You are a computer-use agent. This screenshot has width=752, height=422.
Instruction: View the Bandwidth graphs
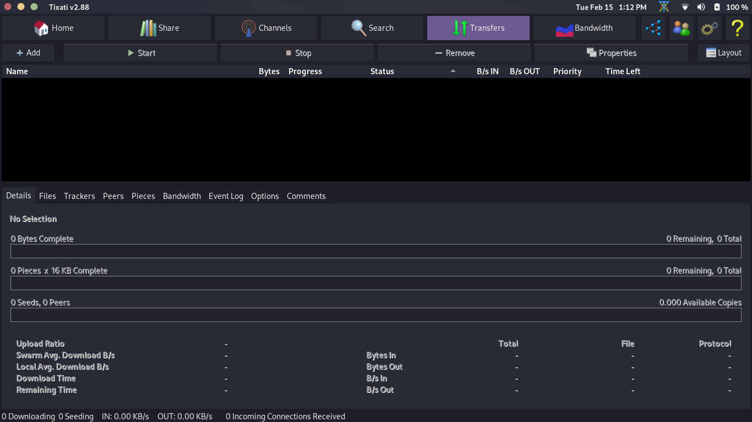[584, 27]
